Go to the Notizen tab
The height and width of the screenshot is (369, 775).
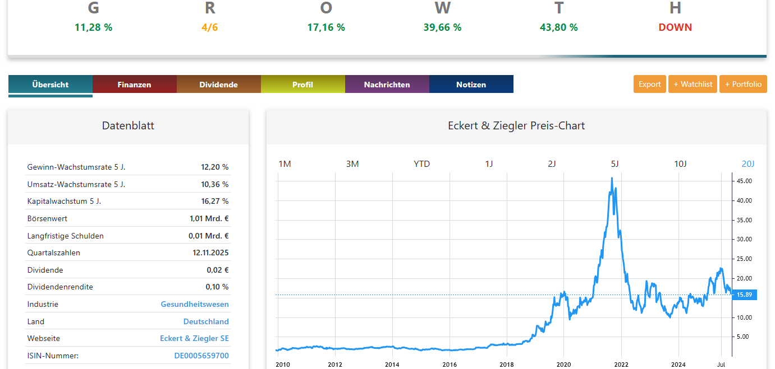coord(471,85)
